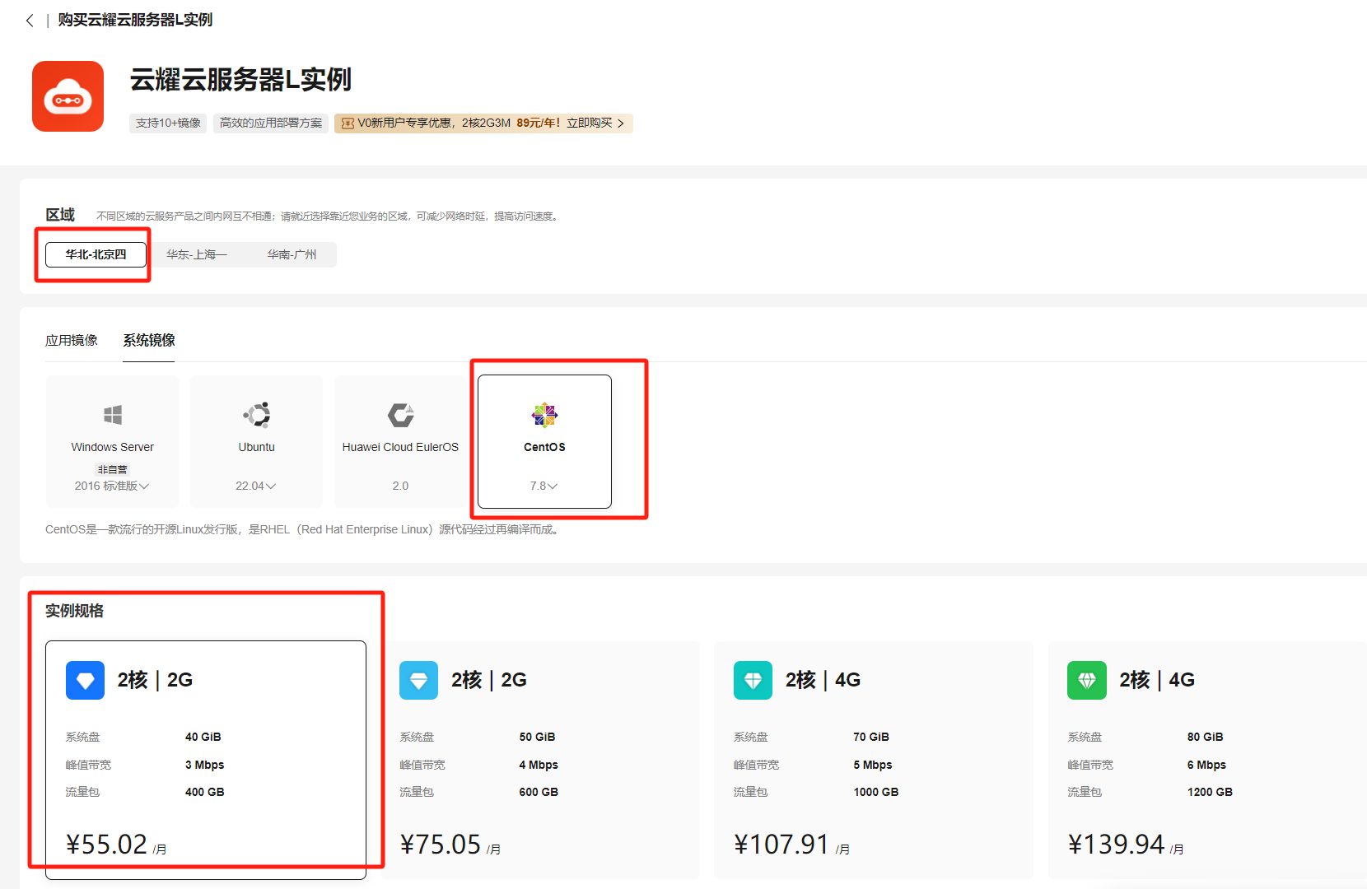The width and height of the screenshot is (1367, 889).
Task: Switch to the 系统镜像 tab
Action: point(149,340)
